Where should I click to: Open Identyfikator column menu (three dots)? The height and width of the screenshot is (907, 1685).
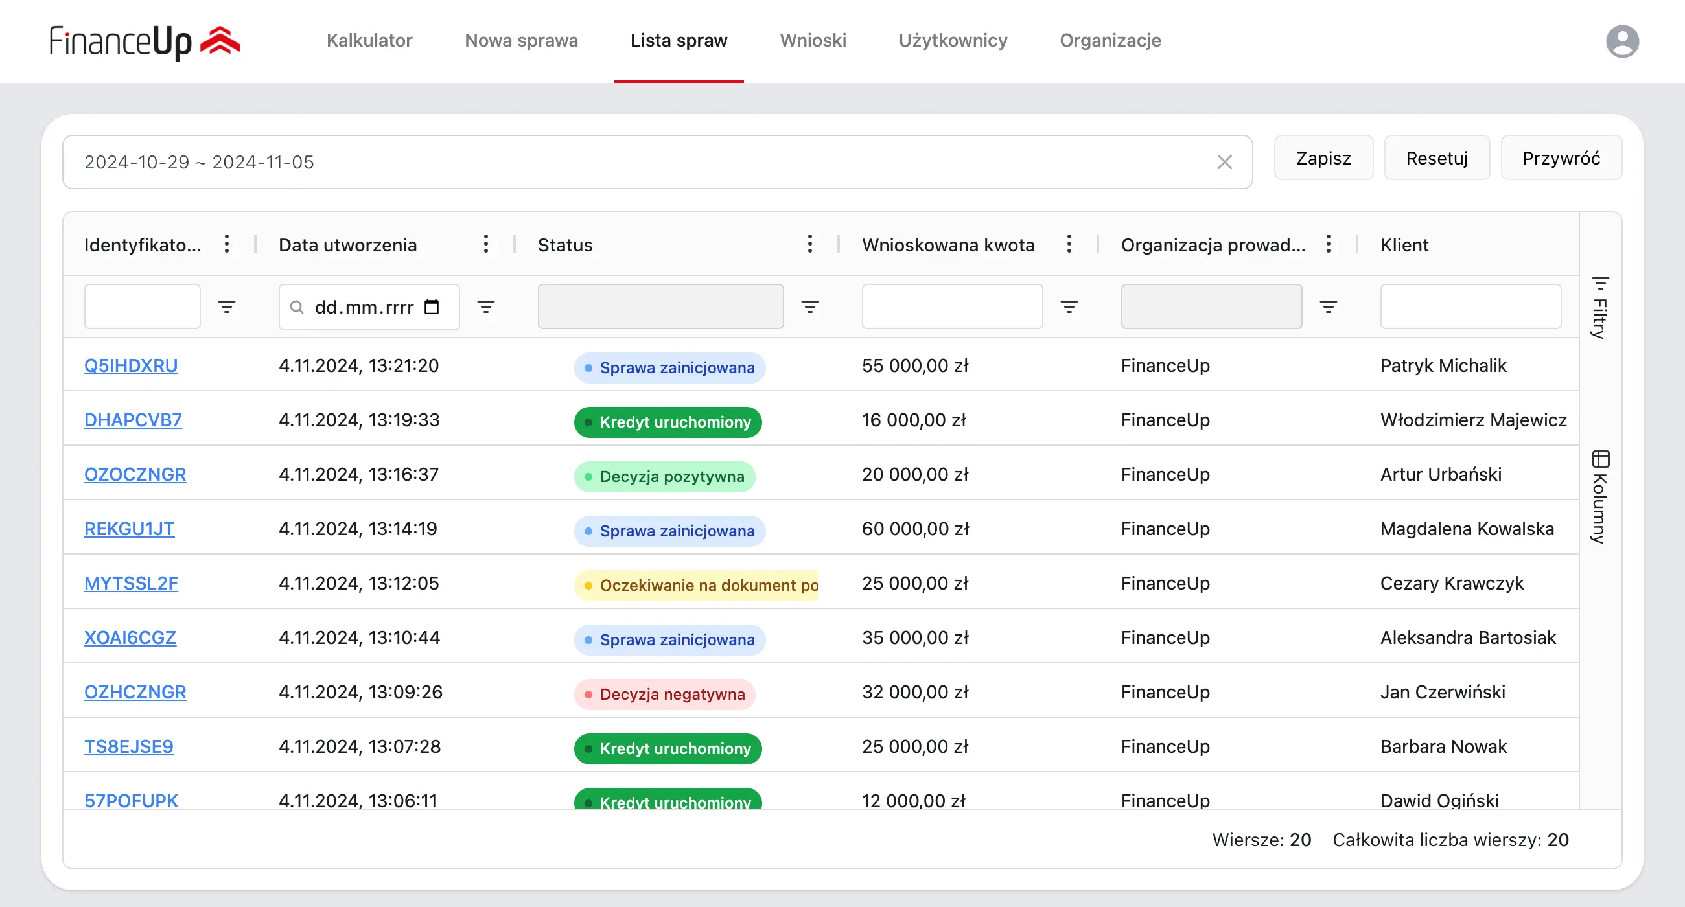tap(226, 244)
